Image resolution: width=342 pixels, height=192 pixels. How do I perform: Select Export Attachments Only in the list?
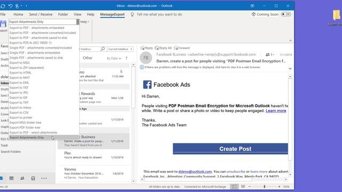coord(44,138)
